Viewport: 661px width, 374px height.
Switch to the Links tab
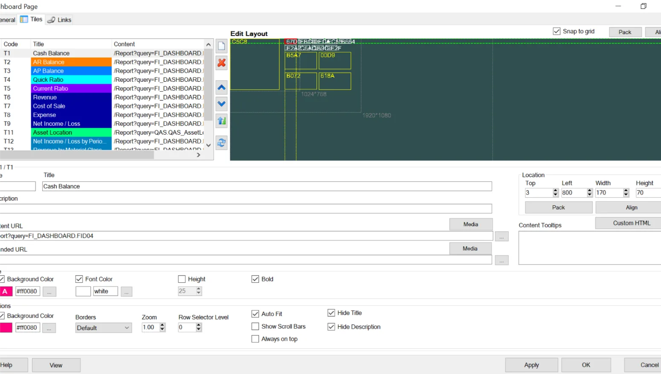(60, 20)
